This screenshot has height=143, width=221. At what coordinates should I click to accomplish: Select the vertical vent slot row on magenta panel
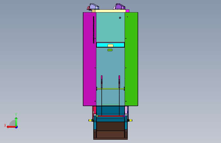pos(94,30)
